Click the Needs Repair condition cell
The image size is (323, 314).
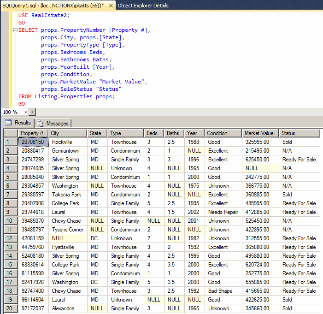pos(223,212)
